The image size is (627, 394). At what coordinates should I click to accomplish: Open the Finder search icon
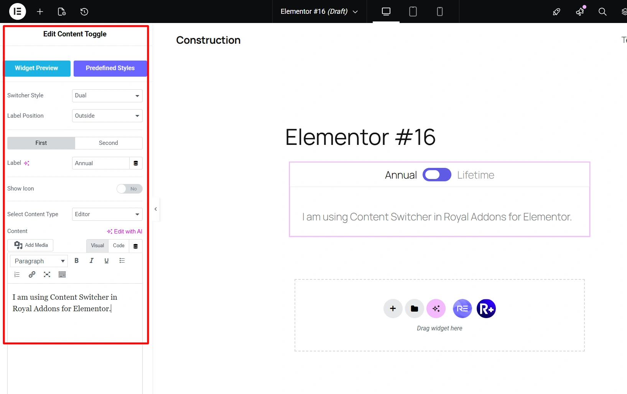click(602, 12)
